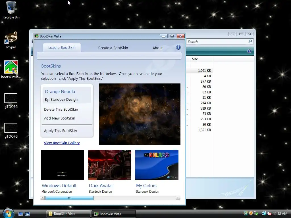Click the security shield tray icon
Screen dimensions: 291x218
coord(251,213)
